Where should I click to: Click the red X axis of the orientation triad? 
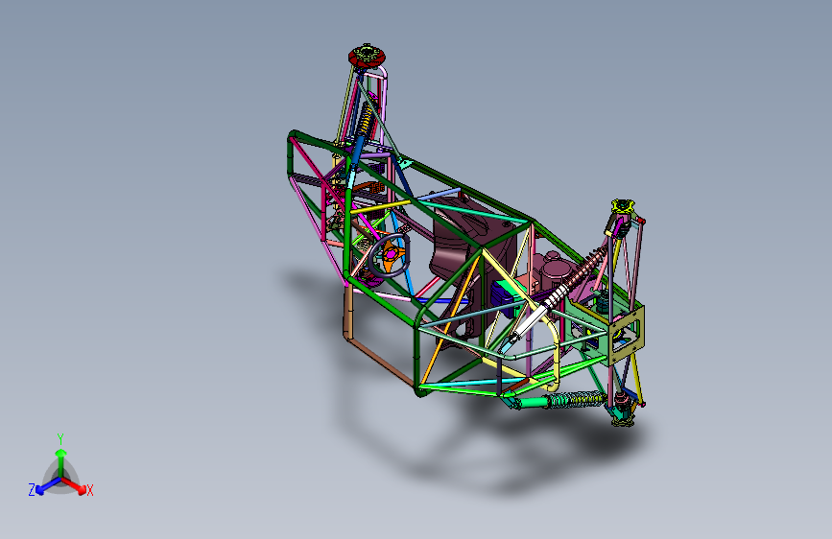(74, 486)
